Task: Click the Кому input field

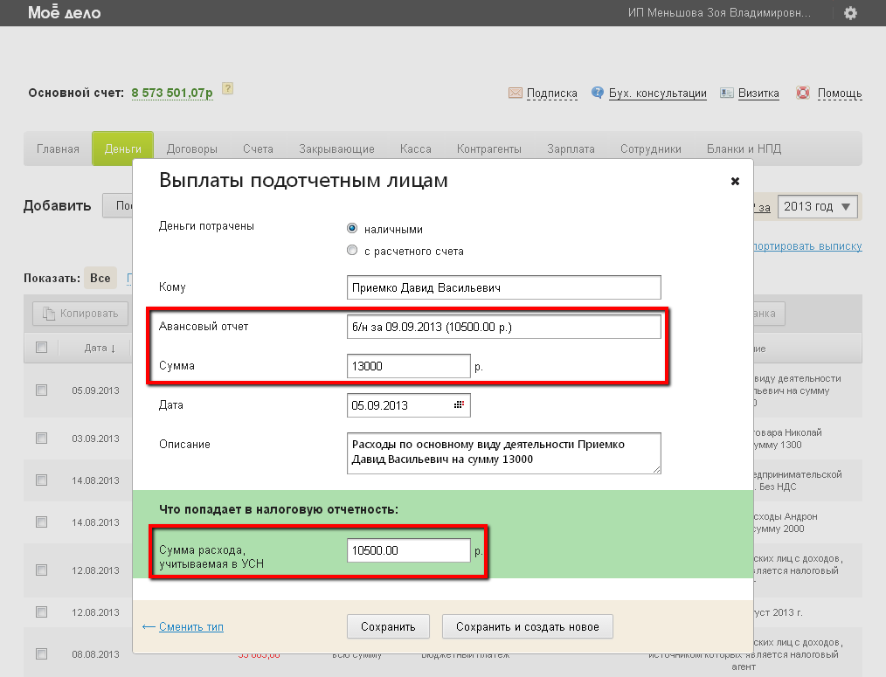Action: 503,287
